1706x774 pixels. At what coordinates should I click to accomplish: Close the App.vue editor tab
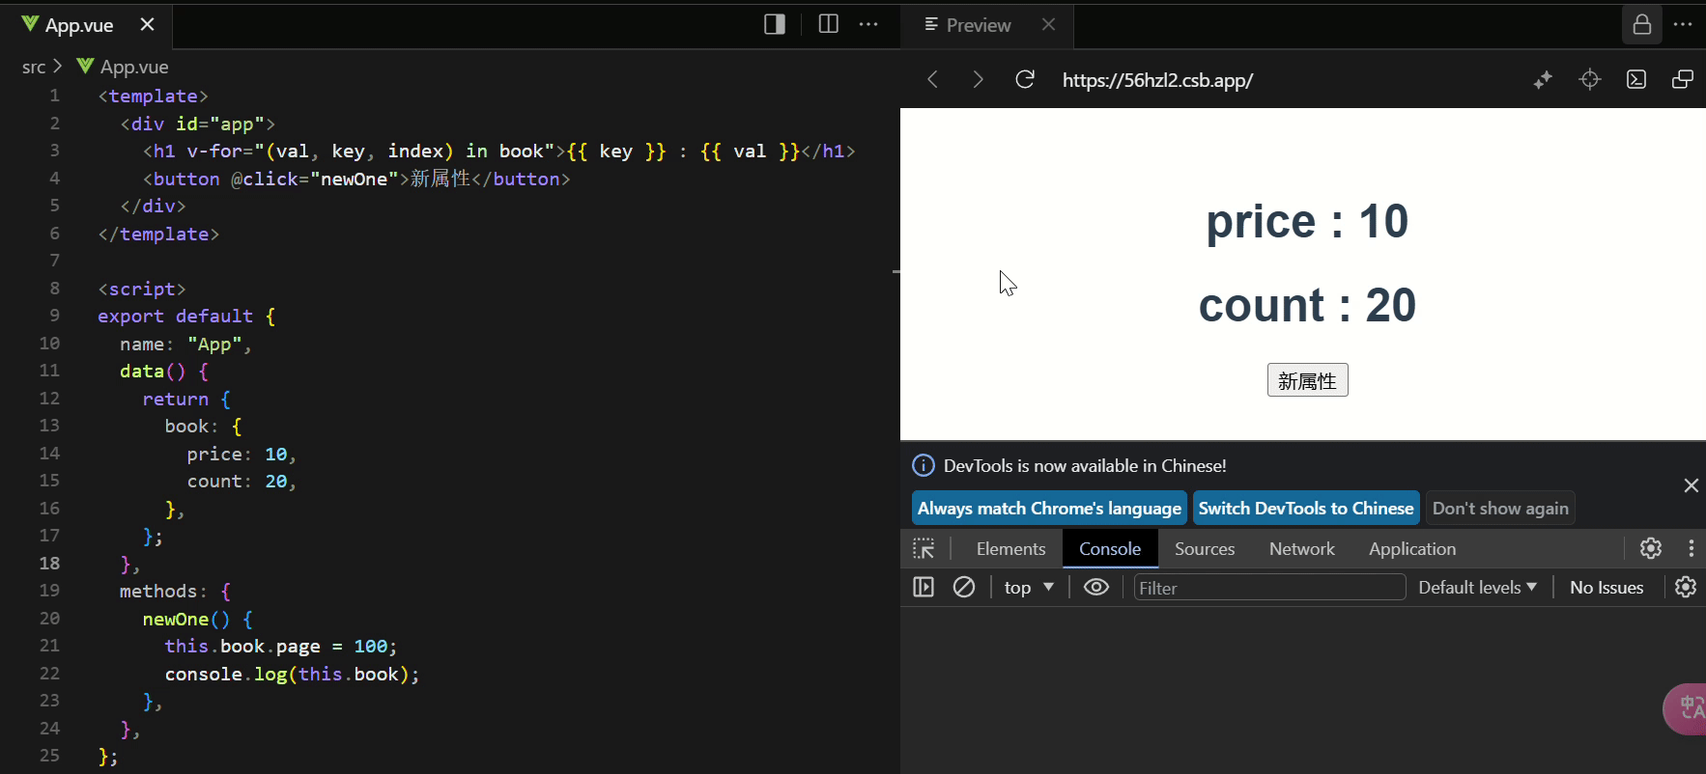147,24
